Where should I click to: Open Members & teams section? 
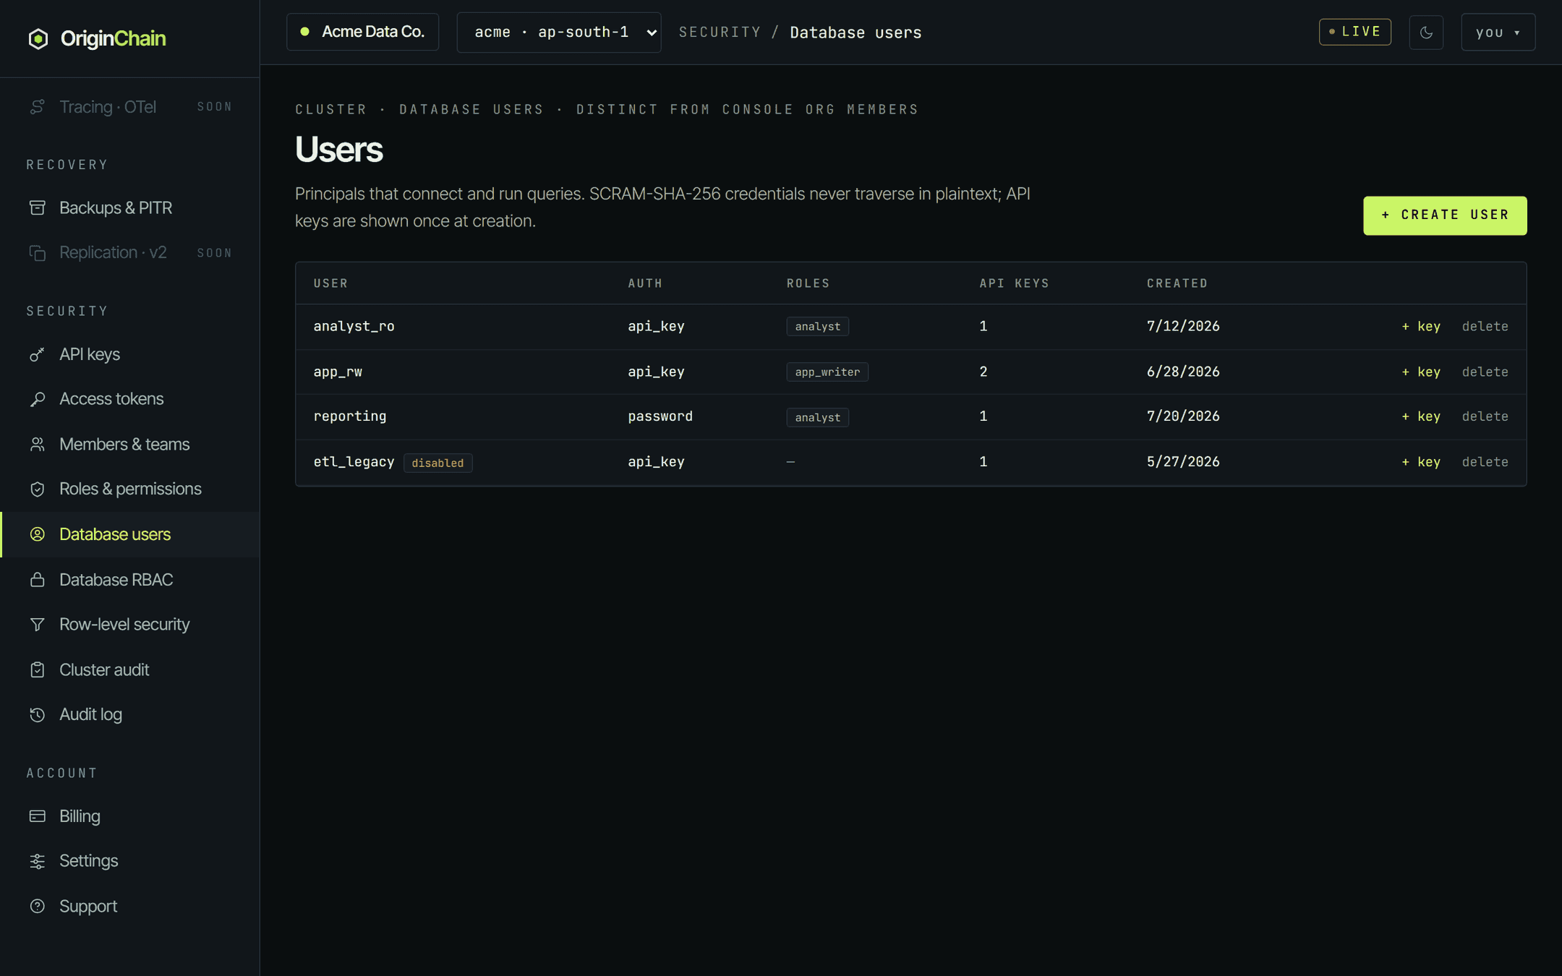(130, 445)
